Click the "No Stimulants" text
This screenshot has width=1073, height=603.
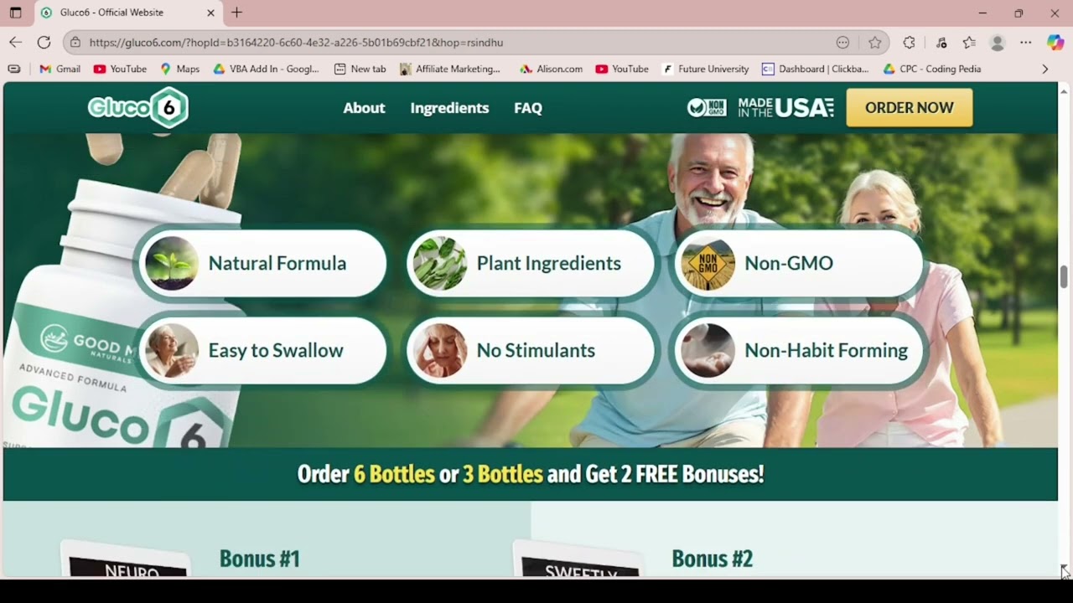(x=536, y=350)
